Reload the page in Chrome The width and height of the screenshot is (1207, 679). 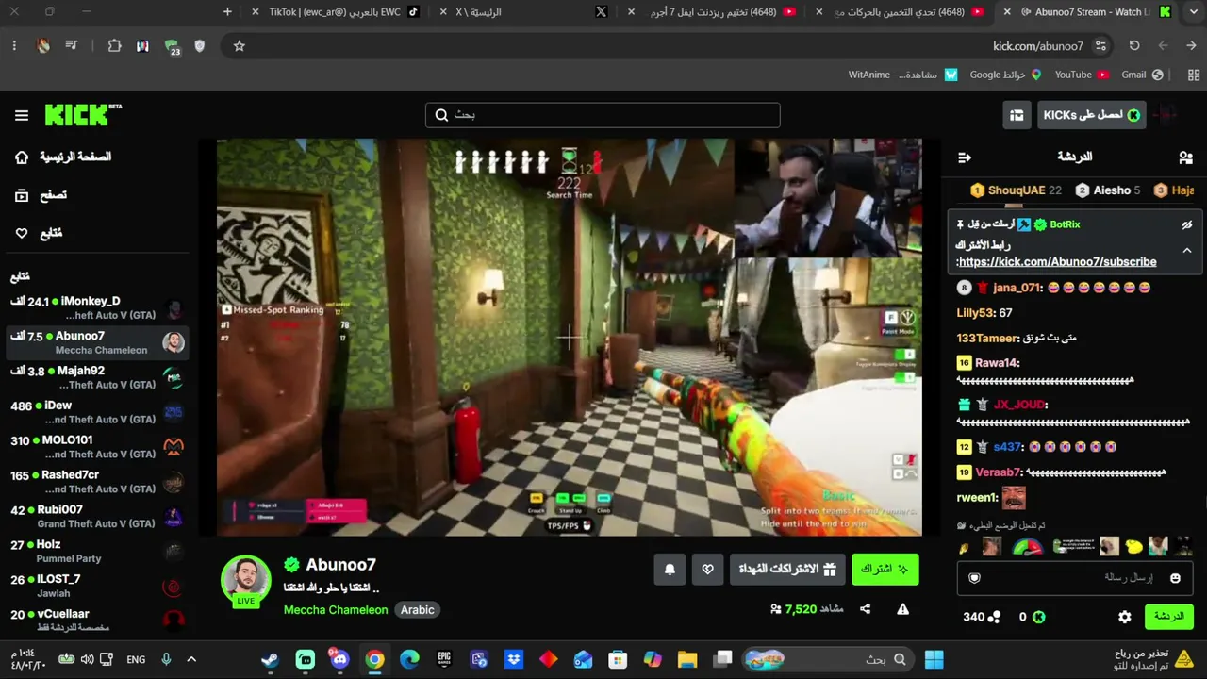click(x=1134, y=45)
